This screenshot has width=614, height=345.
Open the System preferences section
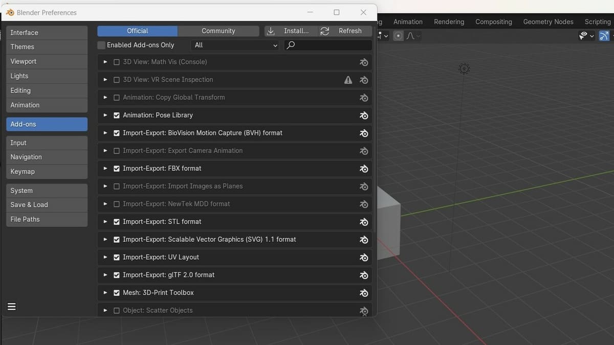coord(47,191)
